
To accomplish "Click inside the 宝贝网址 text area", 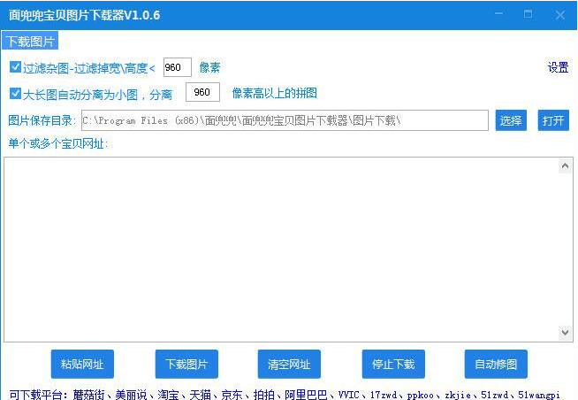I will pyautogui.click(x=281, y=249).
